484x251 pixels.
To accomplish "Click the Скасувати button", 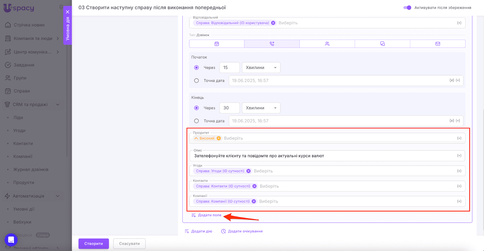I will [129, 244].
